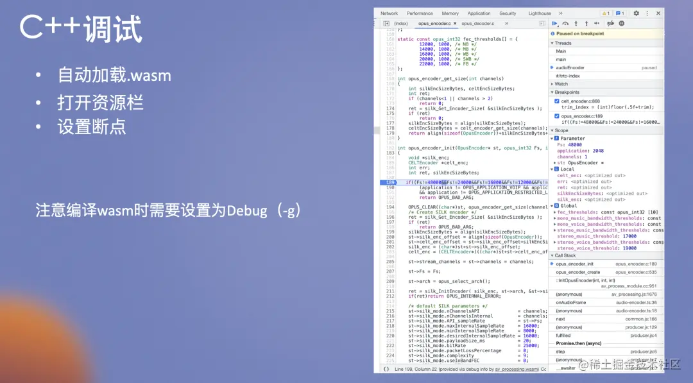
Task: Select onAudioFrame call stack frame
Action: (606, 303)
